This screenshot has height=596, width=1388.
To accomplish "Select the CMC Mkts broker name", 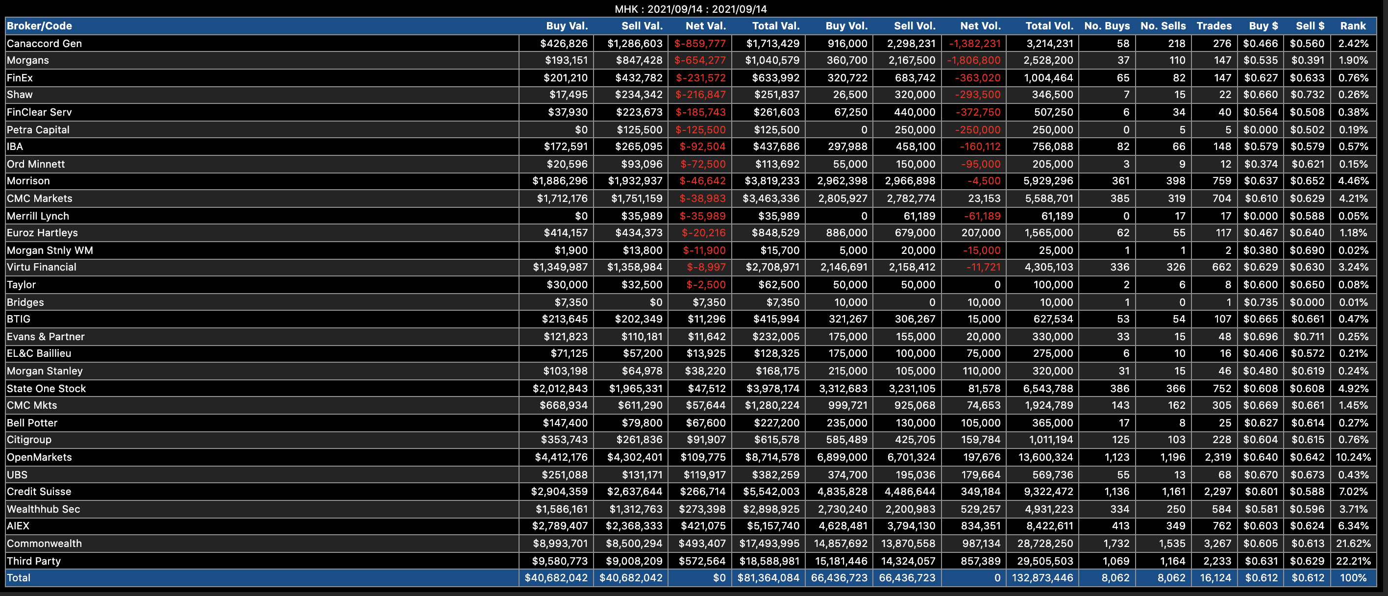I will coord(31,405).
